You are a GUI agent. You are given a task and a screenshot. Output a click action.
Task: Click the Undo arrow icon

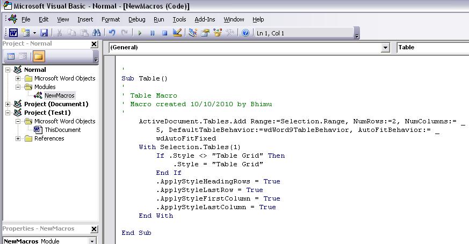[x=112, y=33]
